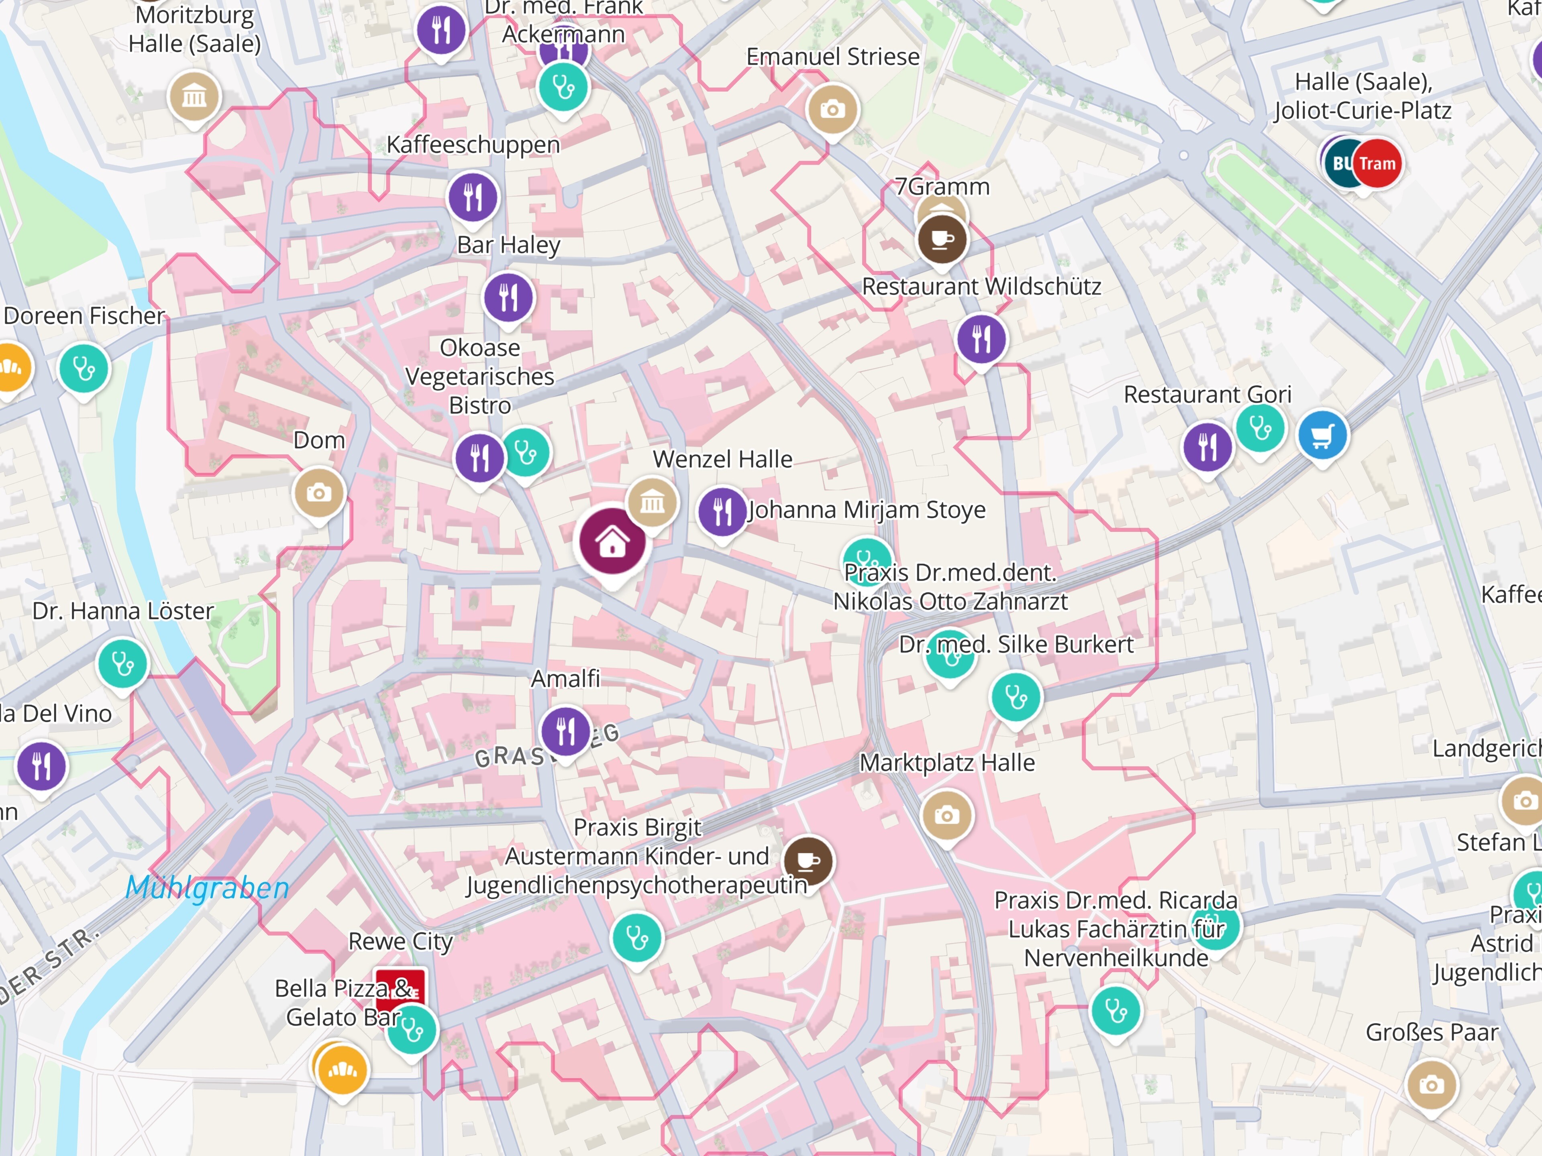The height and width of the screenshot is (1156, 1542).
Task: Click the Restaurant Wildschütz fork-knife pin
Action: tap(981, 339)
